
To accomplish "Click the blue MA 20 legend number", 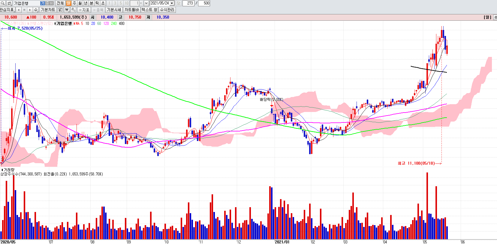I will (x=93, y=23).
